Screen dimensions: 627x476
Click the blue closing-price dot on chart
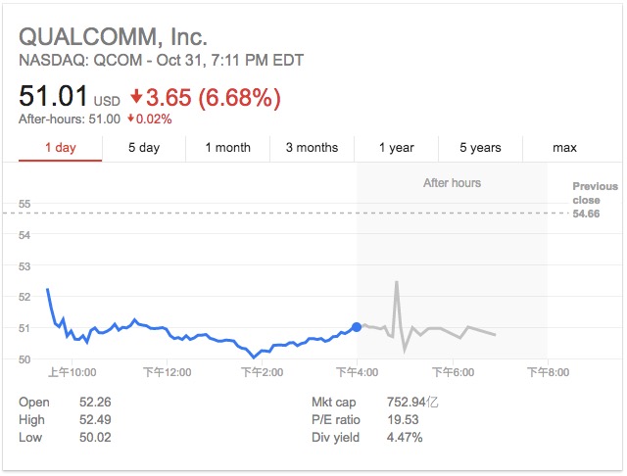(x=356, y=326)
